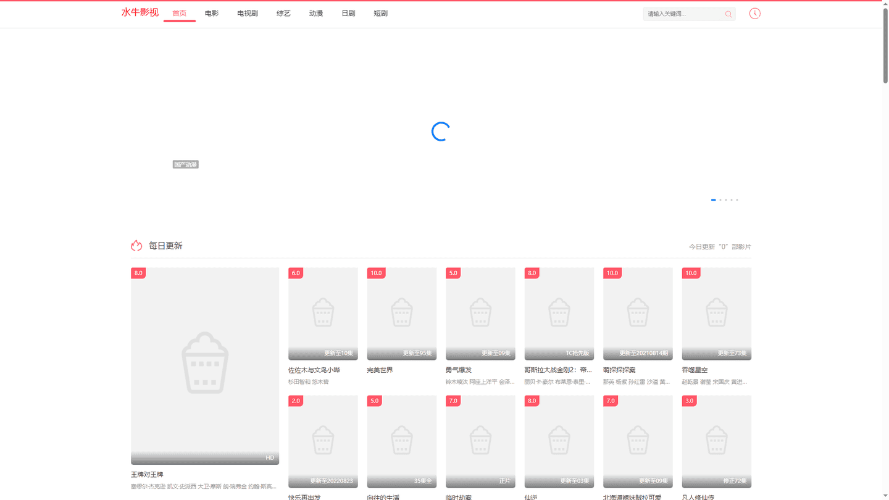The width and height of the screenshot is (889, 500).
Task: Click the 国产动漫 banner tag
Action: tap(185, 165)
